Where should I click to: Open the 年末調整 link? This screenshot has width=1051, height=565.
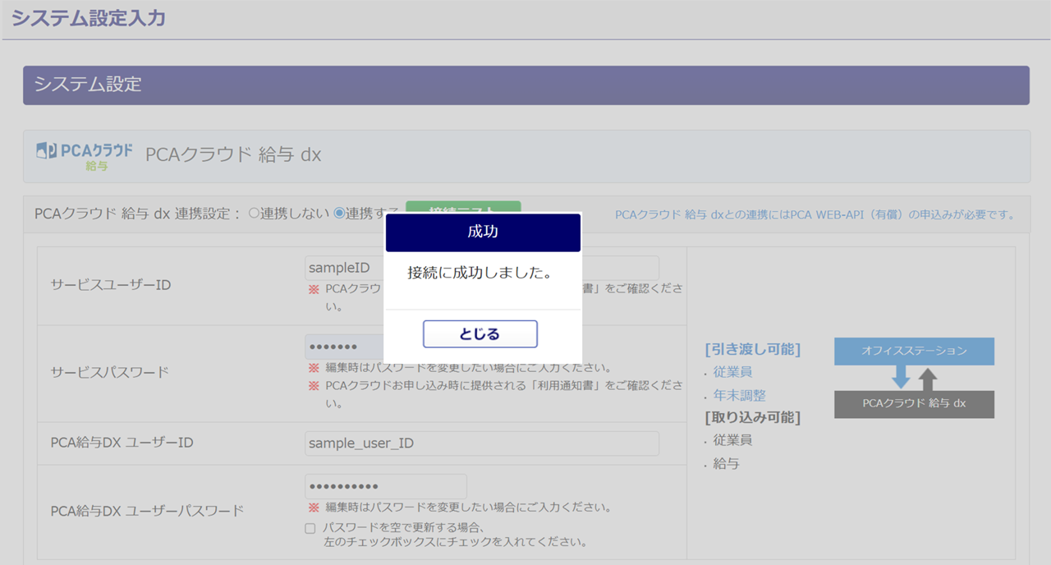pos(740,395)
